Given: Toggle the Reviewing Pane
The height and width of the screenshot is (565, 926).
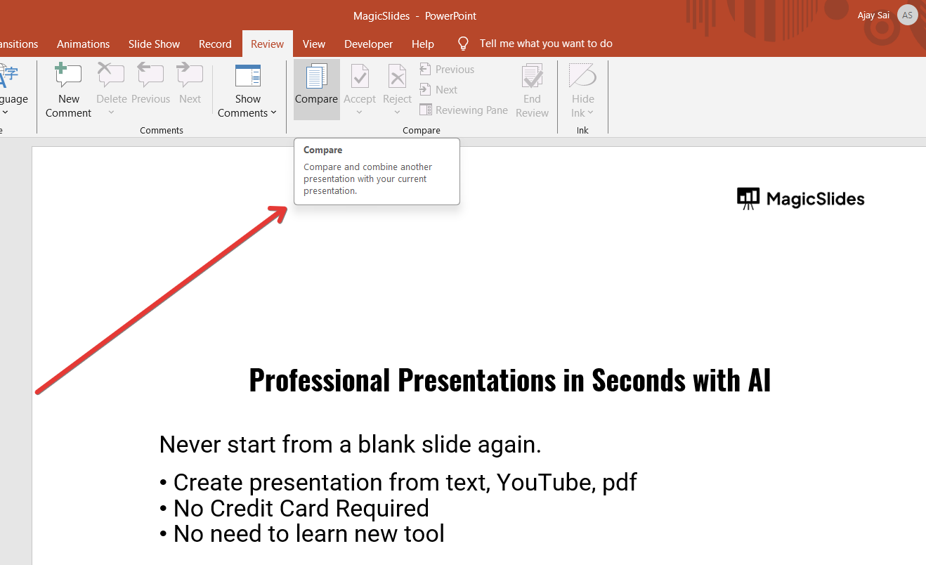Looking at the screenshot, I should [x=464, y=110].
